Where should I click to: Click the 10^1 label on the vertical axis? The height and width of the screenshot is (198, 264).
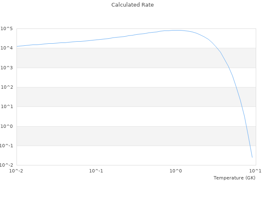8,107
